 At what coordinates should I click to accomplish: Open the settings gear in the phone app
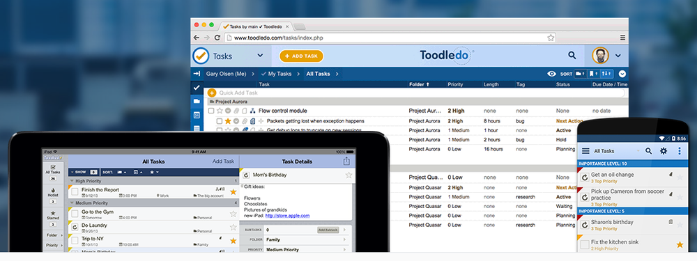click(x=664, y=151)
